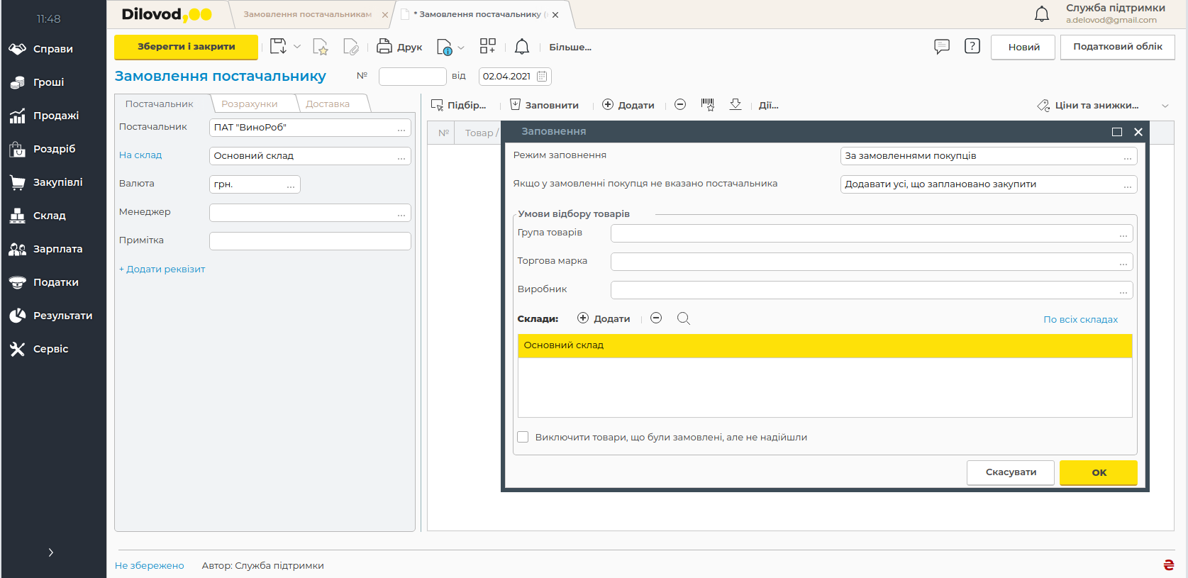Click the reminder bell icon in toolbar
The height and width of the screenshot is (578, 1188).
tap(521, 47)
